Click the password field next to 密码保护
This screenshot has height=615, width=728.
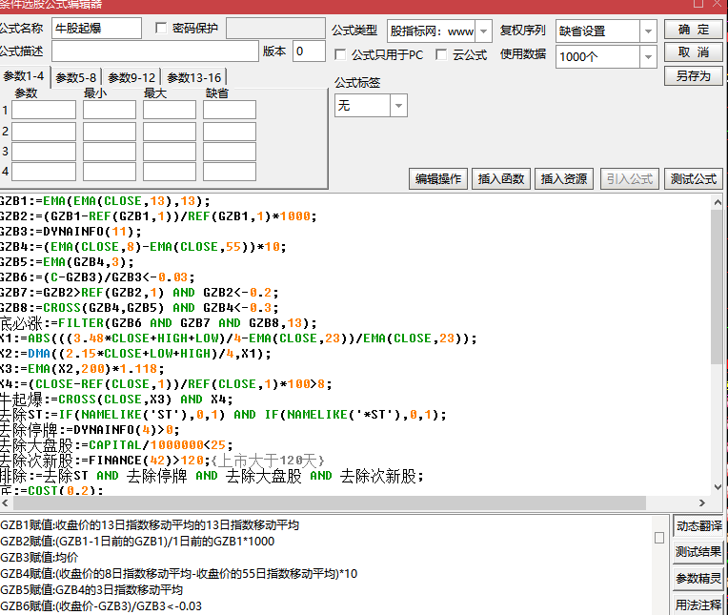pyautogui.click(x=275, y=29)
